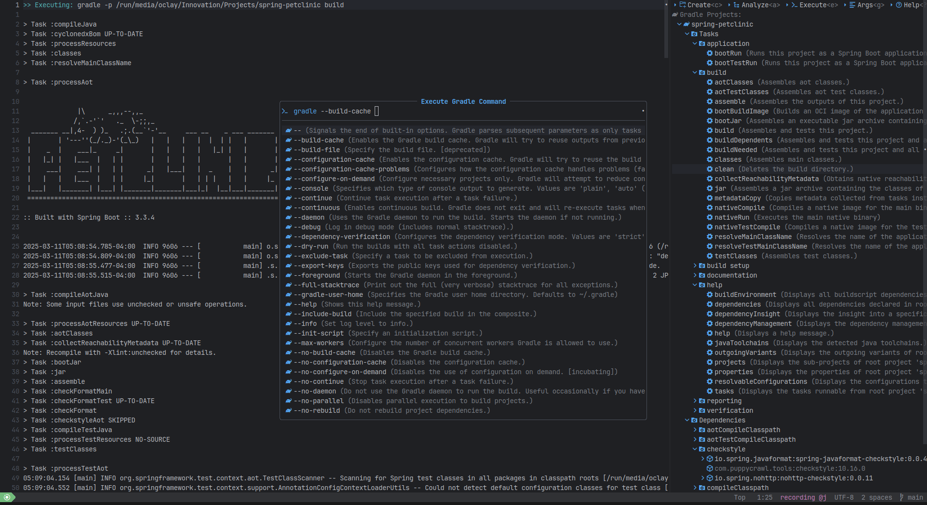Image resolution: width=927 pixels, height=505 pixels.
Task: Select the --configuration-cache option
Action: click(463, 159)
